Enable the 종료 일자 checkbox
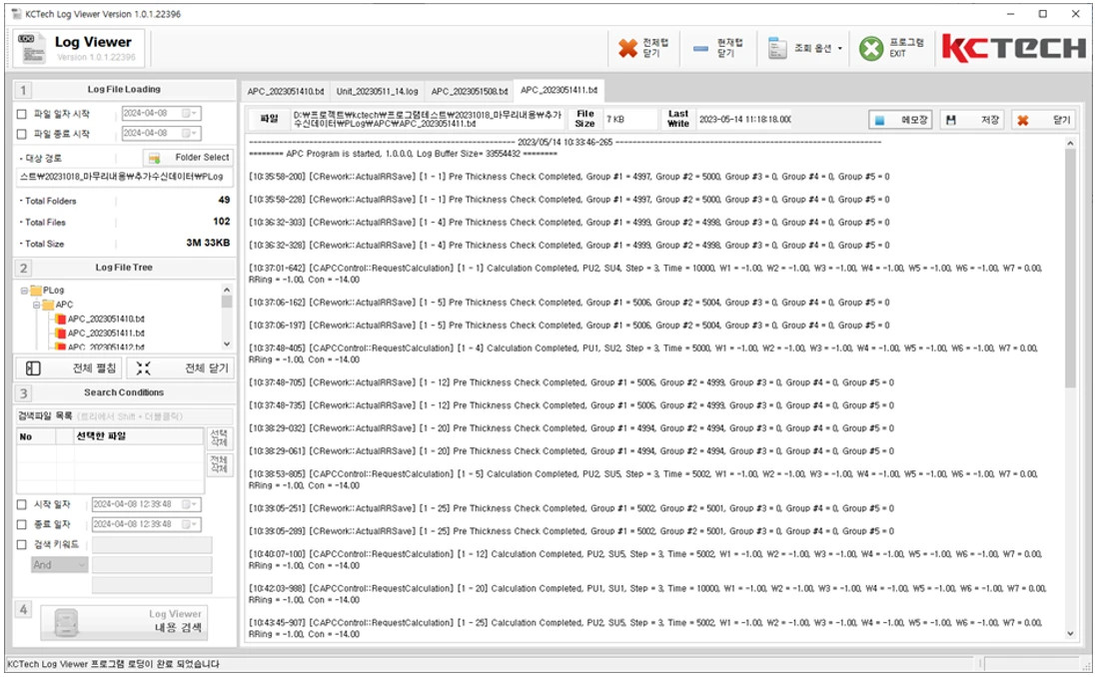Viewport: 1097px width, 677px height. tap(22, 524)
